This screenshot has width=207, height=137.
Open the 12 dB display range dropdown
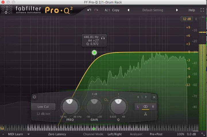tap(187, 19)
